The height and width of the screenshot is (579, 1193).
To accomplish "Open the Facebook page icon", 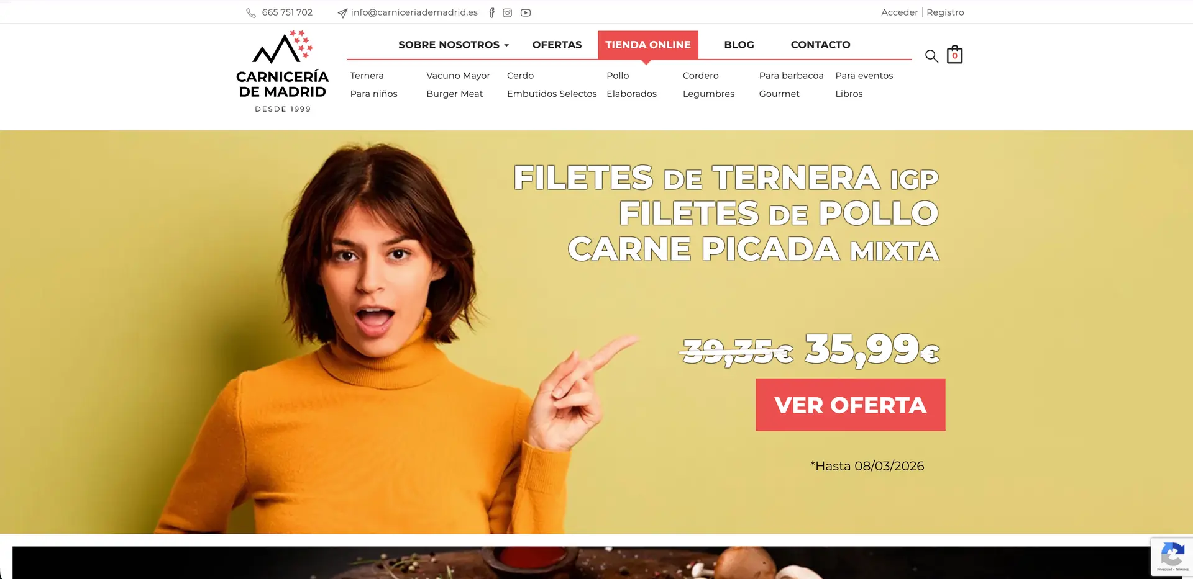I will pos(491,12).
